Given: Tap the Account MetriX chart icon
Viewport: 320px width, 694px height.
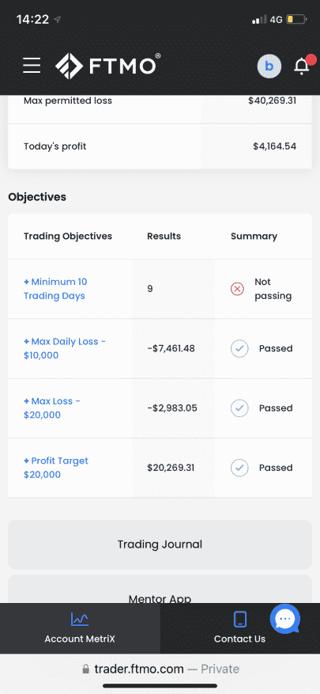Looking at the screenshot, I should (80, 619).
